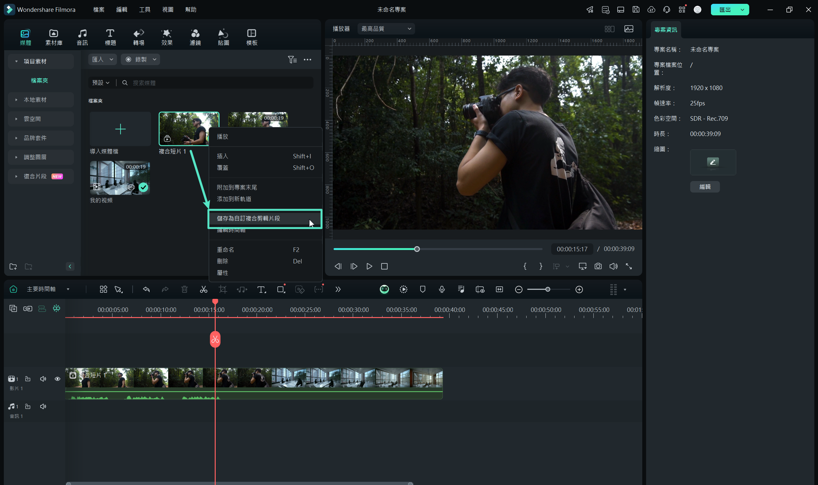Choose 重命名 from context menu
The width and height of the screenshot is (818, 485).
265,250
